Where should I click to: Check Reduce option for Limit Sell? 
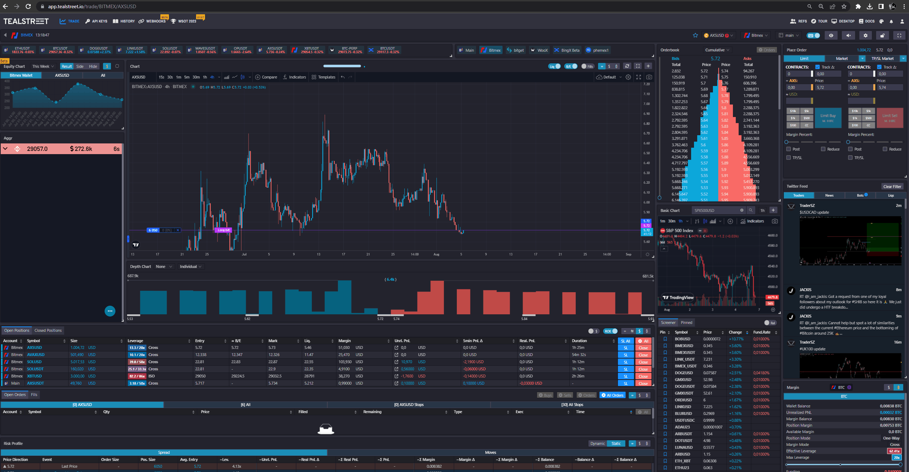pos(885,149)
